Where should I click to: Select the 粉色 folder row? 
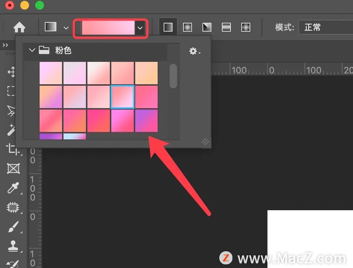(96, 50)
